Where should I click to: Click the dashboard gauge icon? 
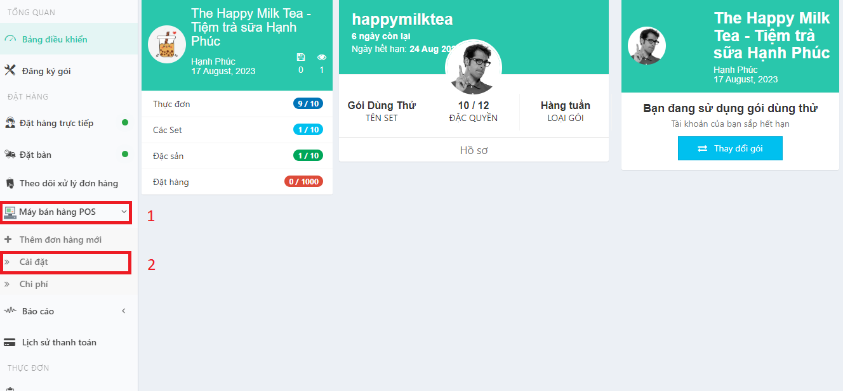[x=10, y=39]
